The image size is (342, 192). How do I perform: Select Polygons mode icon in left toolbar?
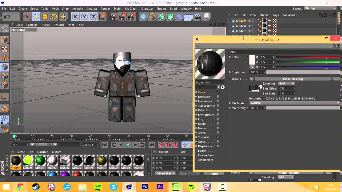tap(5, 85)
